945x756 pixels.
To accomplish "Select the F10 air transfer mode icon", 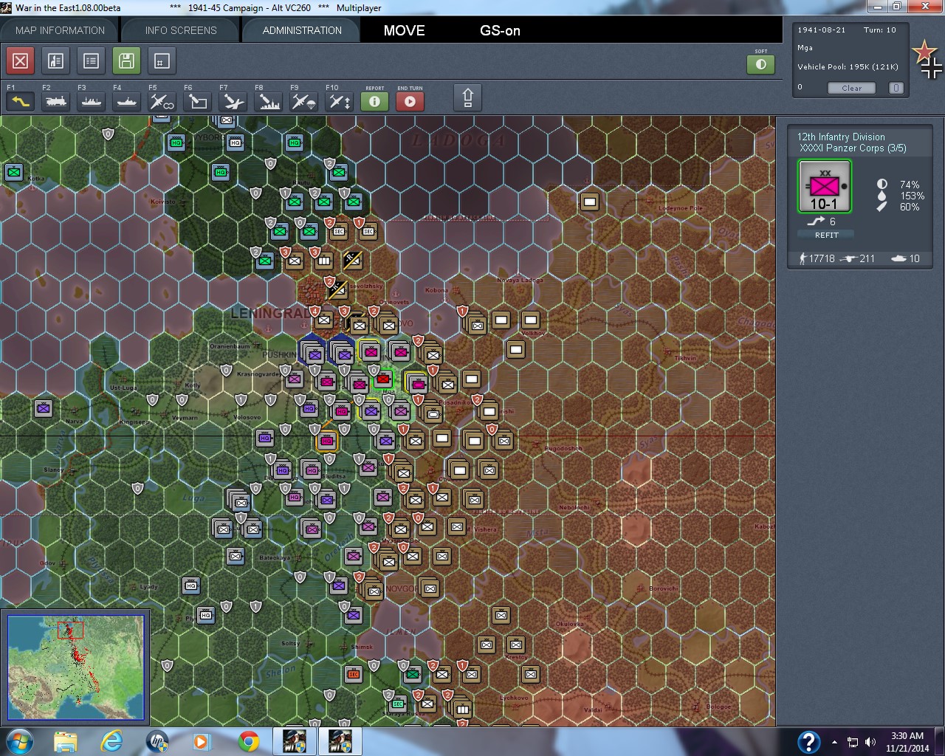I will 339,101.
